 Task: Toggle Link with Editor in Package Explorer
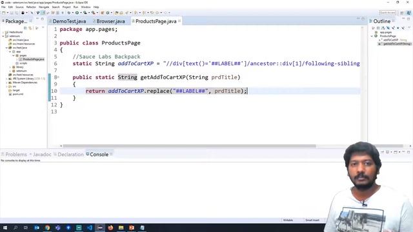[x=30, y=28]
